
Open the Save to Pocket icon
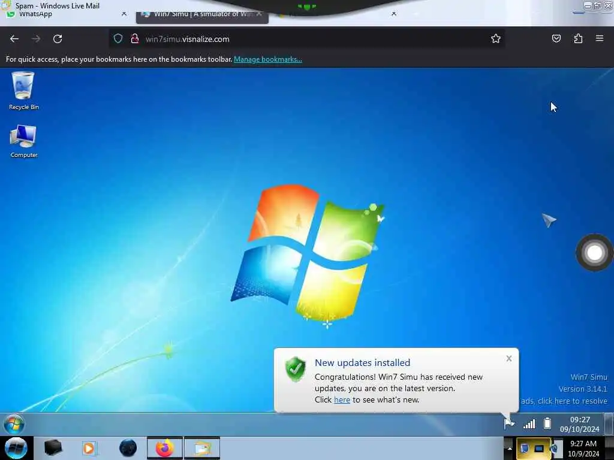click(556, 38)
